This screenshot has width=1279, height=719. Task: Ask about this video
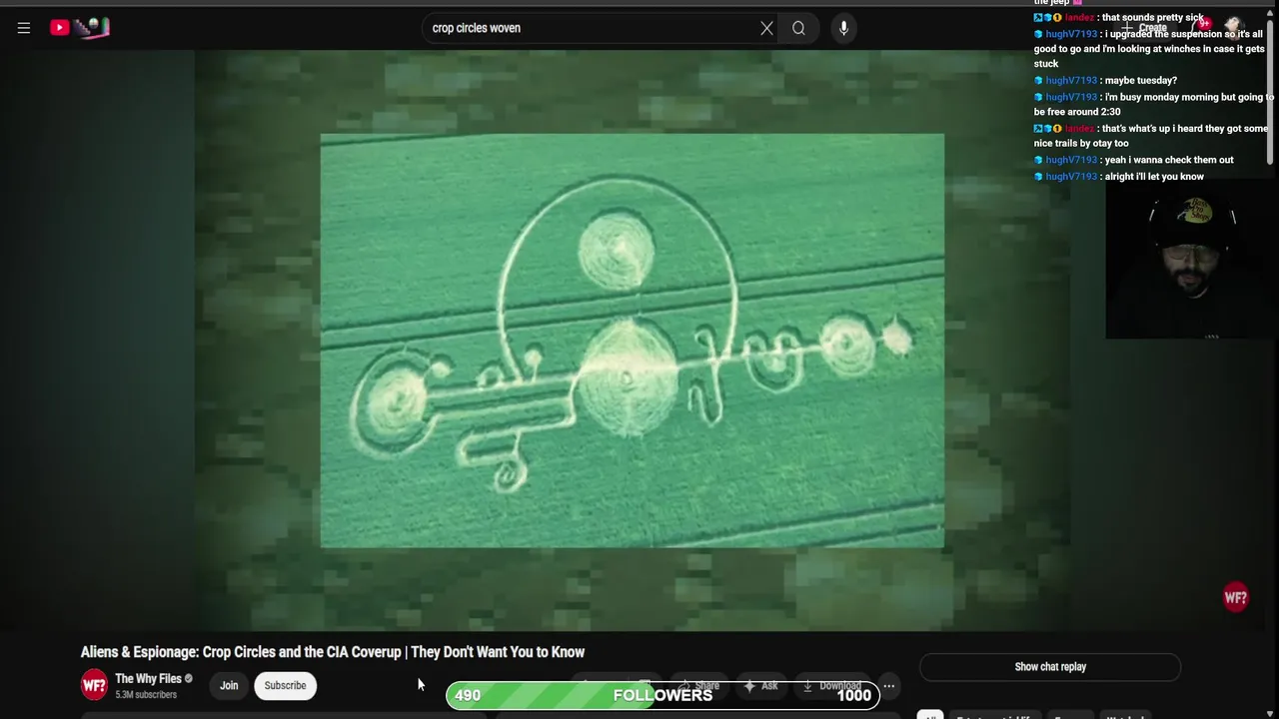[x=759, y=686]
